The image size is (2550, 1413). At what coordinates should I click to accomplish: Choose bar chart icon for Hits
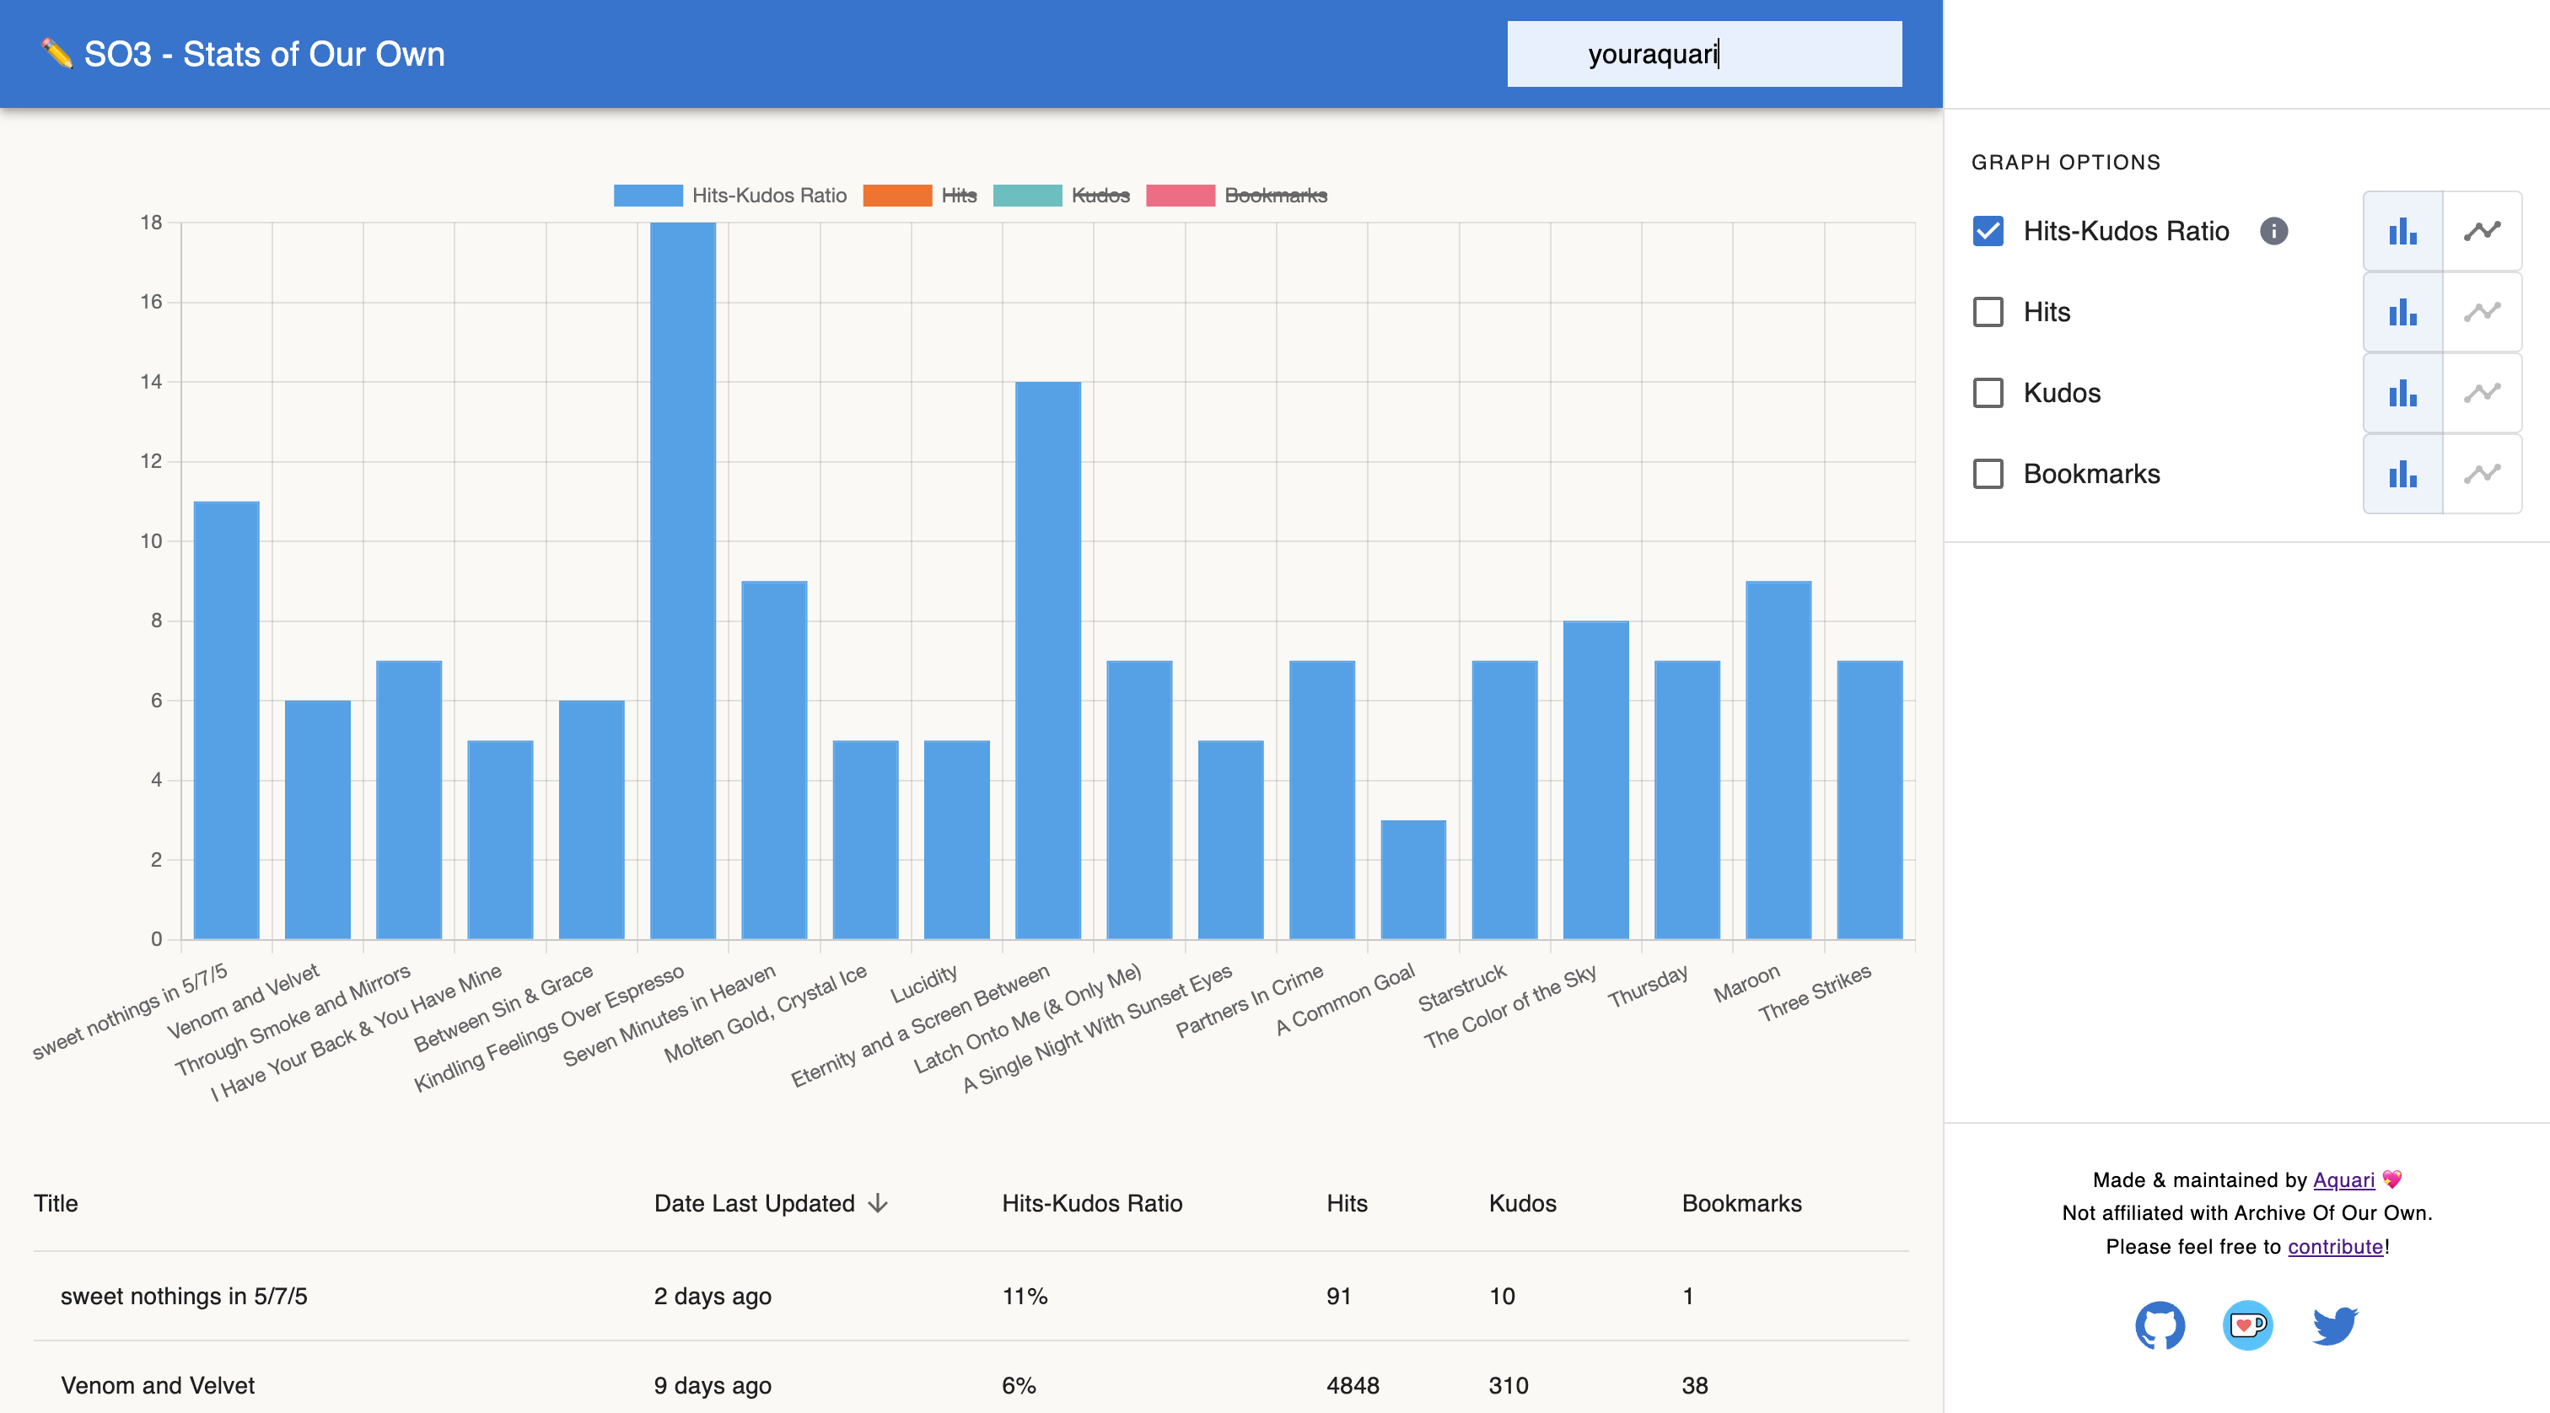2402,313
